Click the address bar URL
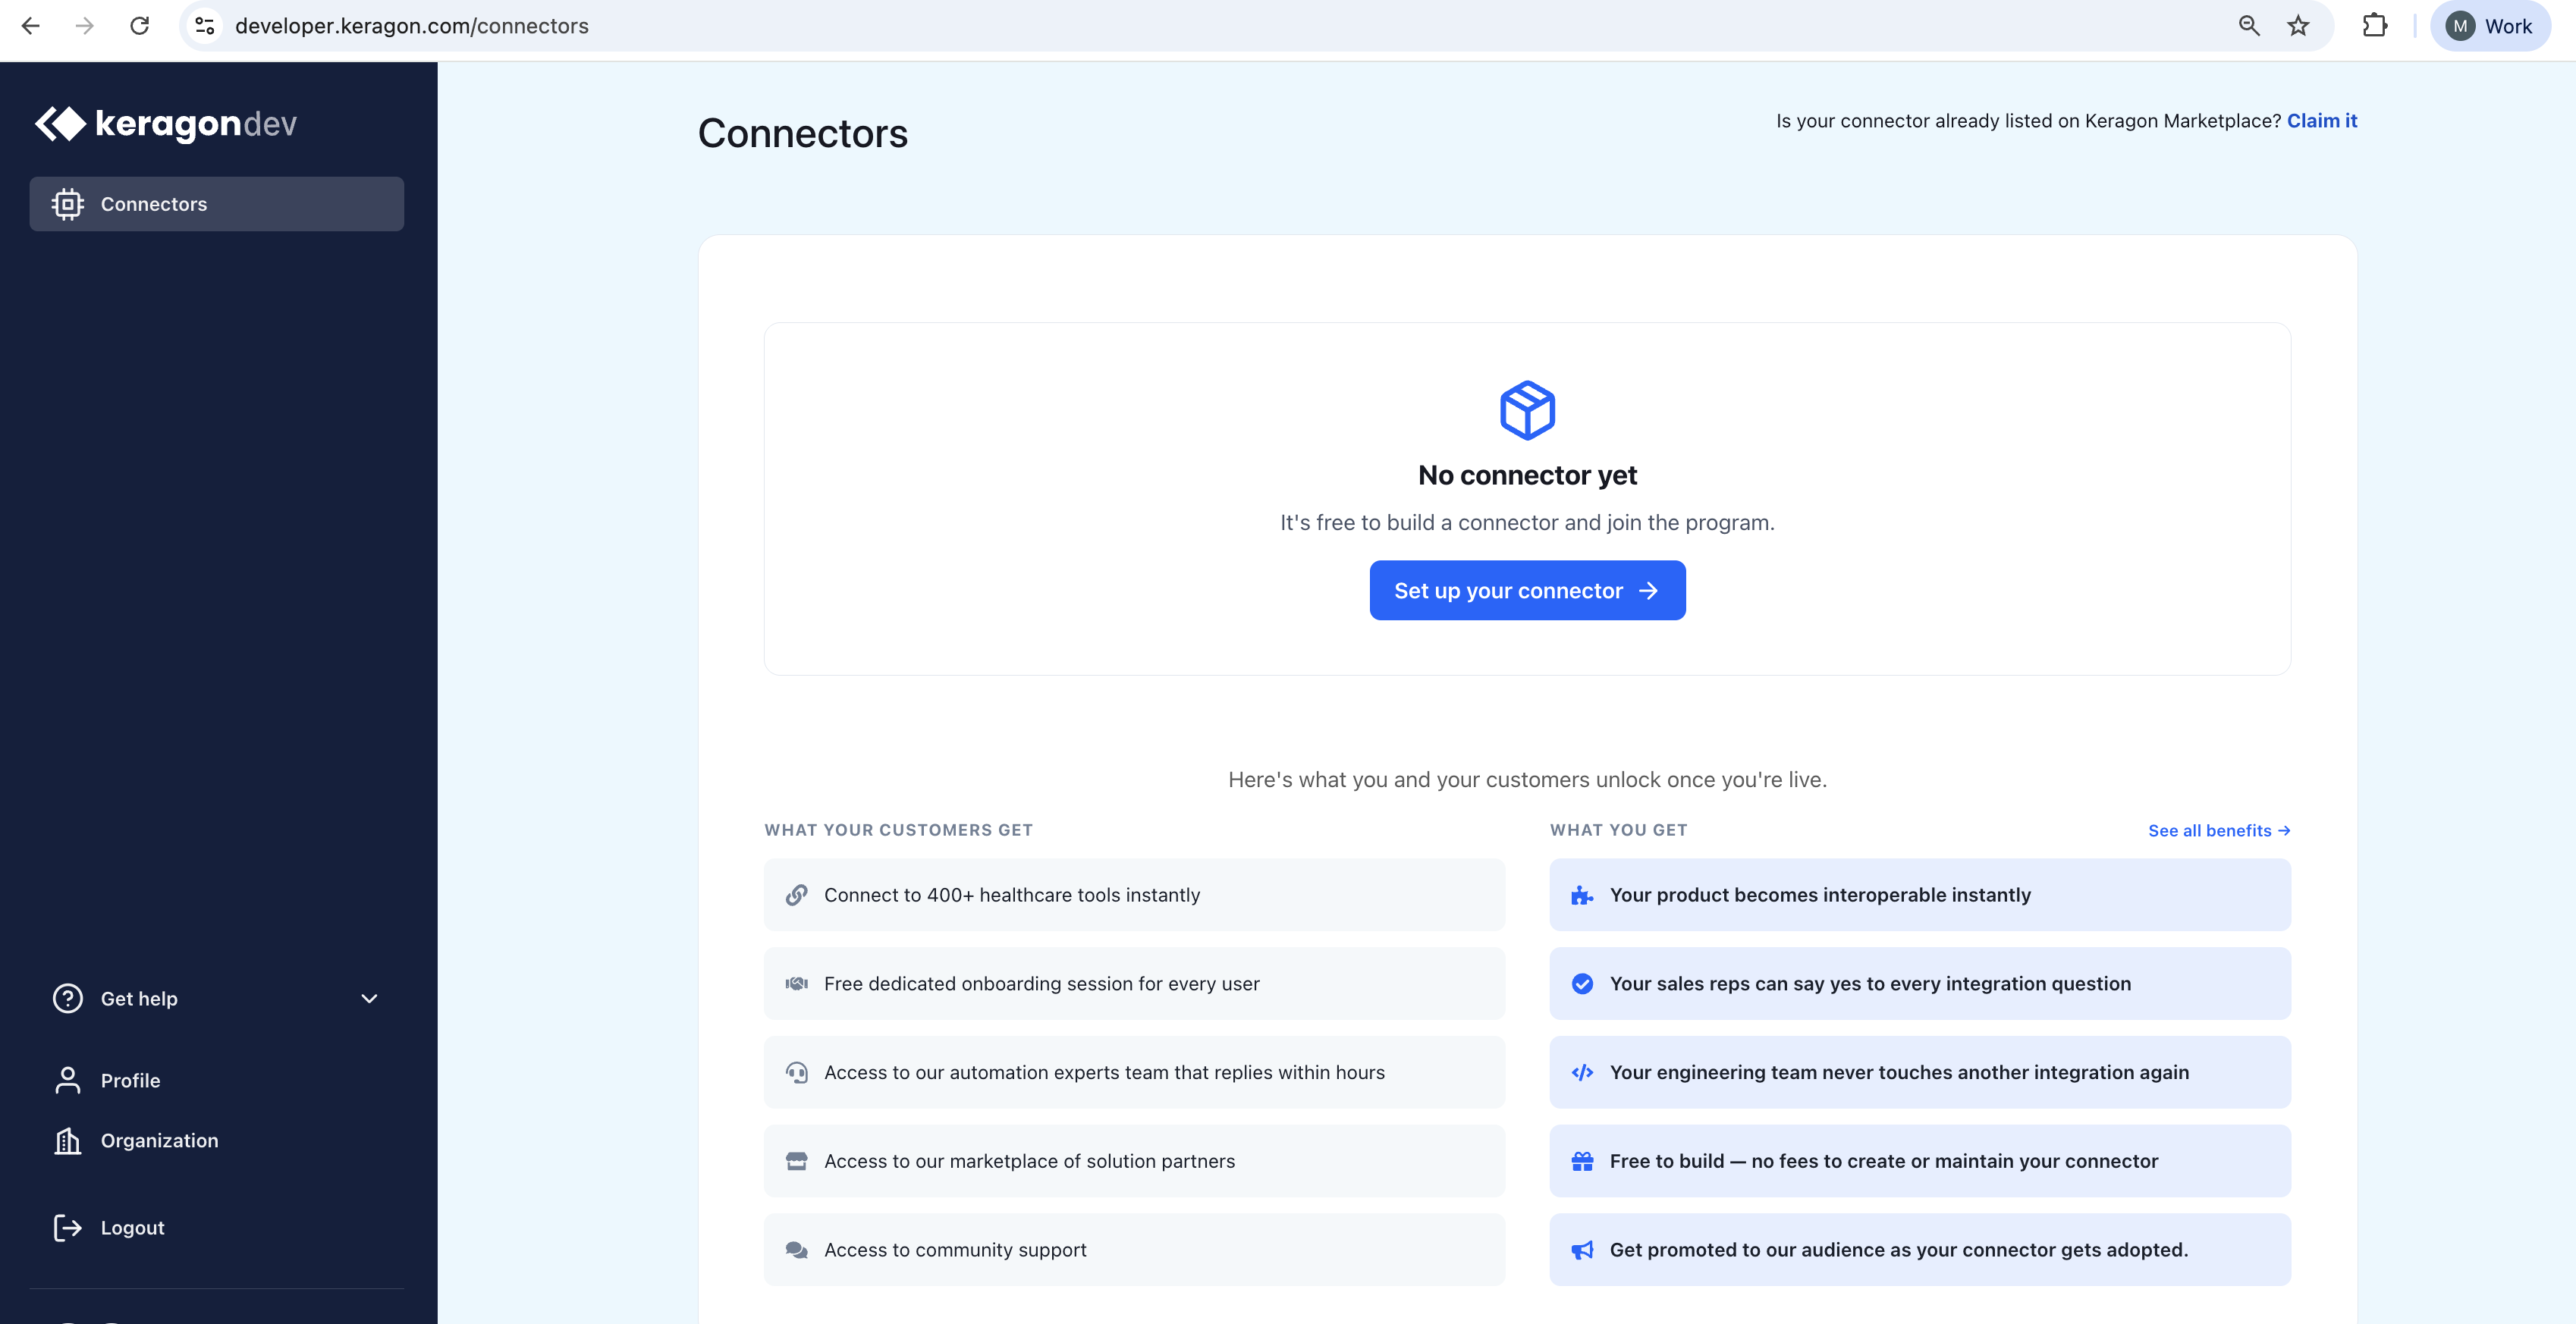 [x=411, y=26]
